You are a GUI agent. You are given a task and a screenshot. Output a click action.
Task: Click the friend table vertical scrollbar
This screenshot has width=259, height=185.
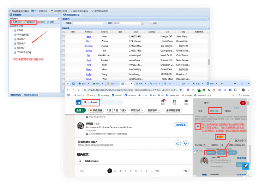(209, 62)
